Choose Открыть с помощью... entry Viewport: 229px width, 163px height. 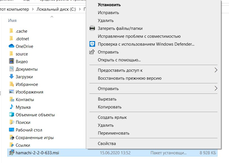pos(153,60)
